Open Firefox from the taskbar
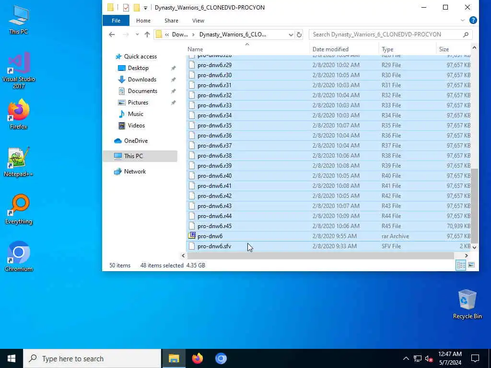This screenshot has width=491, height=368. click(197, 358)
